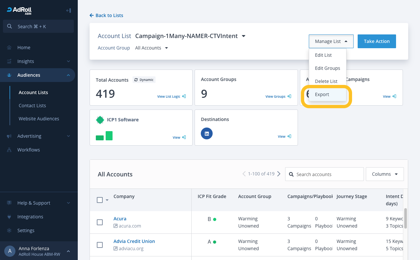This screenshot has height=260, width=420.
Task: Follow the Back to Lists link
Action: 106,15
